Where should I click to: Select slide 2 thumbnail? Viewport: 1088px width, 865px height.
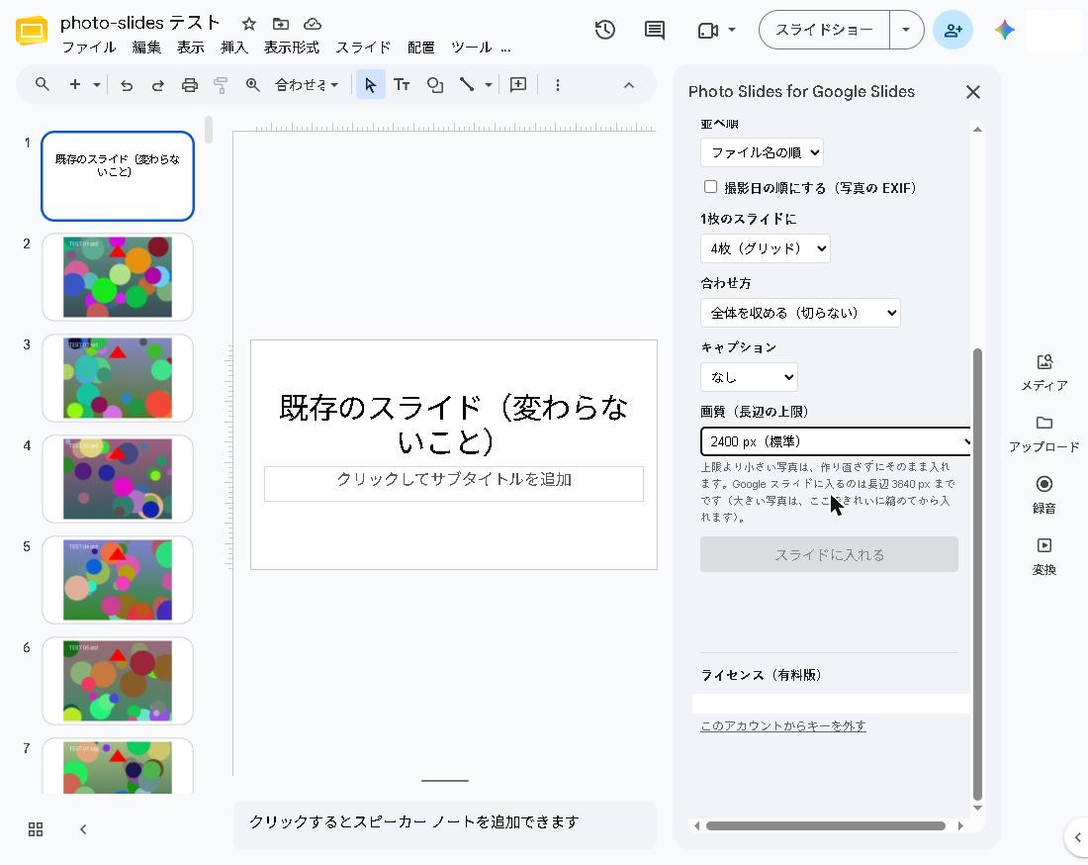[118, 277]
